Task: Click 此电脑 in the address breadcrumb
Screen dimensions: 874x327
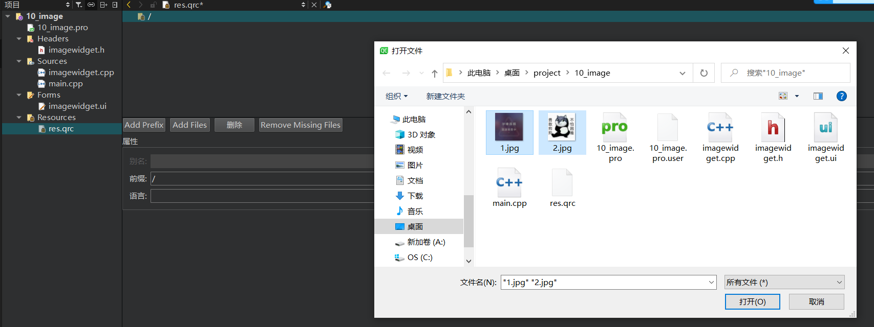Action: pyautogui.click(x=479, y=73)
